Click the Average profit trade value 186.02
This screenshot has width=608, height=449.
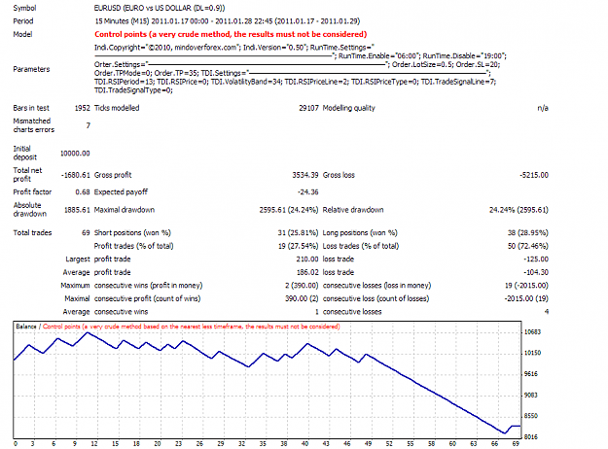click(x=307, y=272)
